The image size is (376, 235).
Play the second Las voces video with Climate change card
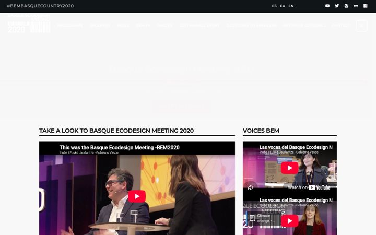click(x=289, y=221)
